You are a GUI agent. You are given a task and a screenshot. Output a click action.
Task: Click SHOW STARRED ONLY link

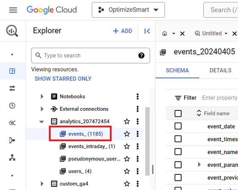tap(63, 79)
